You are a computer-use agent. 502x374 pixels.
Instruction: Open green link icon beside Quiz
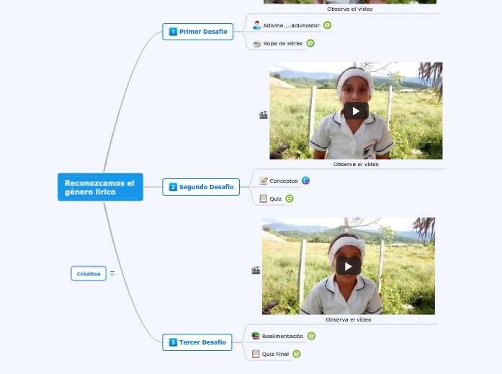tap(290, 199)
